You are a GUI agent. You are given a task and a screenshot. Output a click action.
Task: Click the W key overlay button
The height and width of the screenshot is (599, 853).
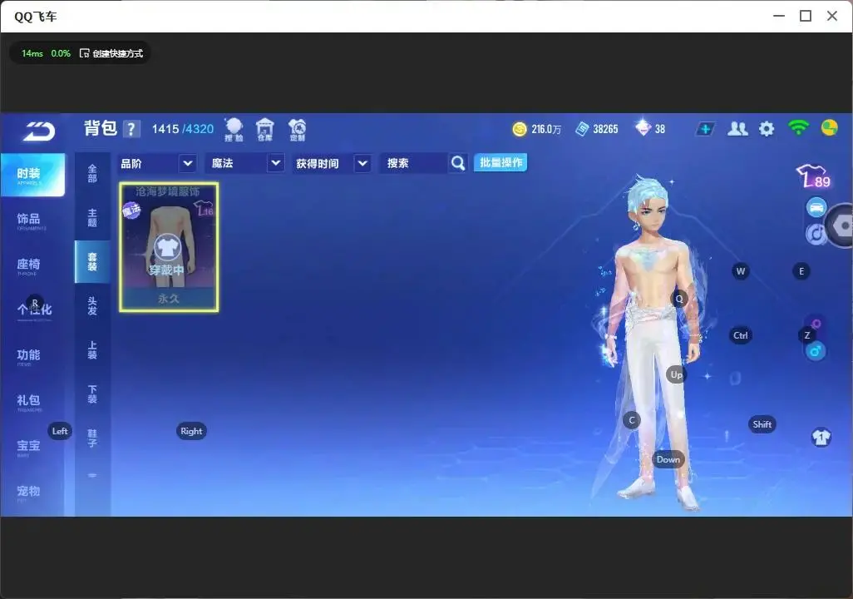click(741, 271)
